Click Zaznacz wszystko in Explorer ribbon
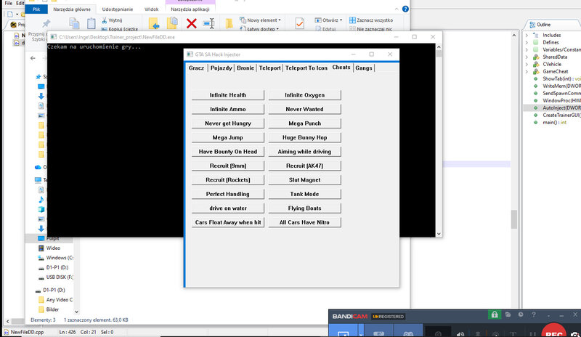 371,20
